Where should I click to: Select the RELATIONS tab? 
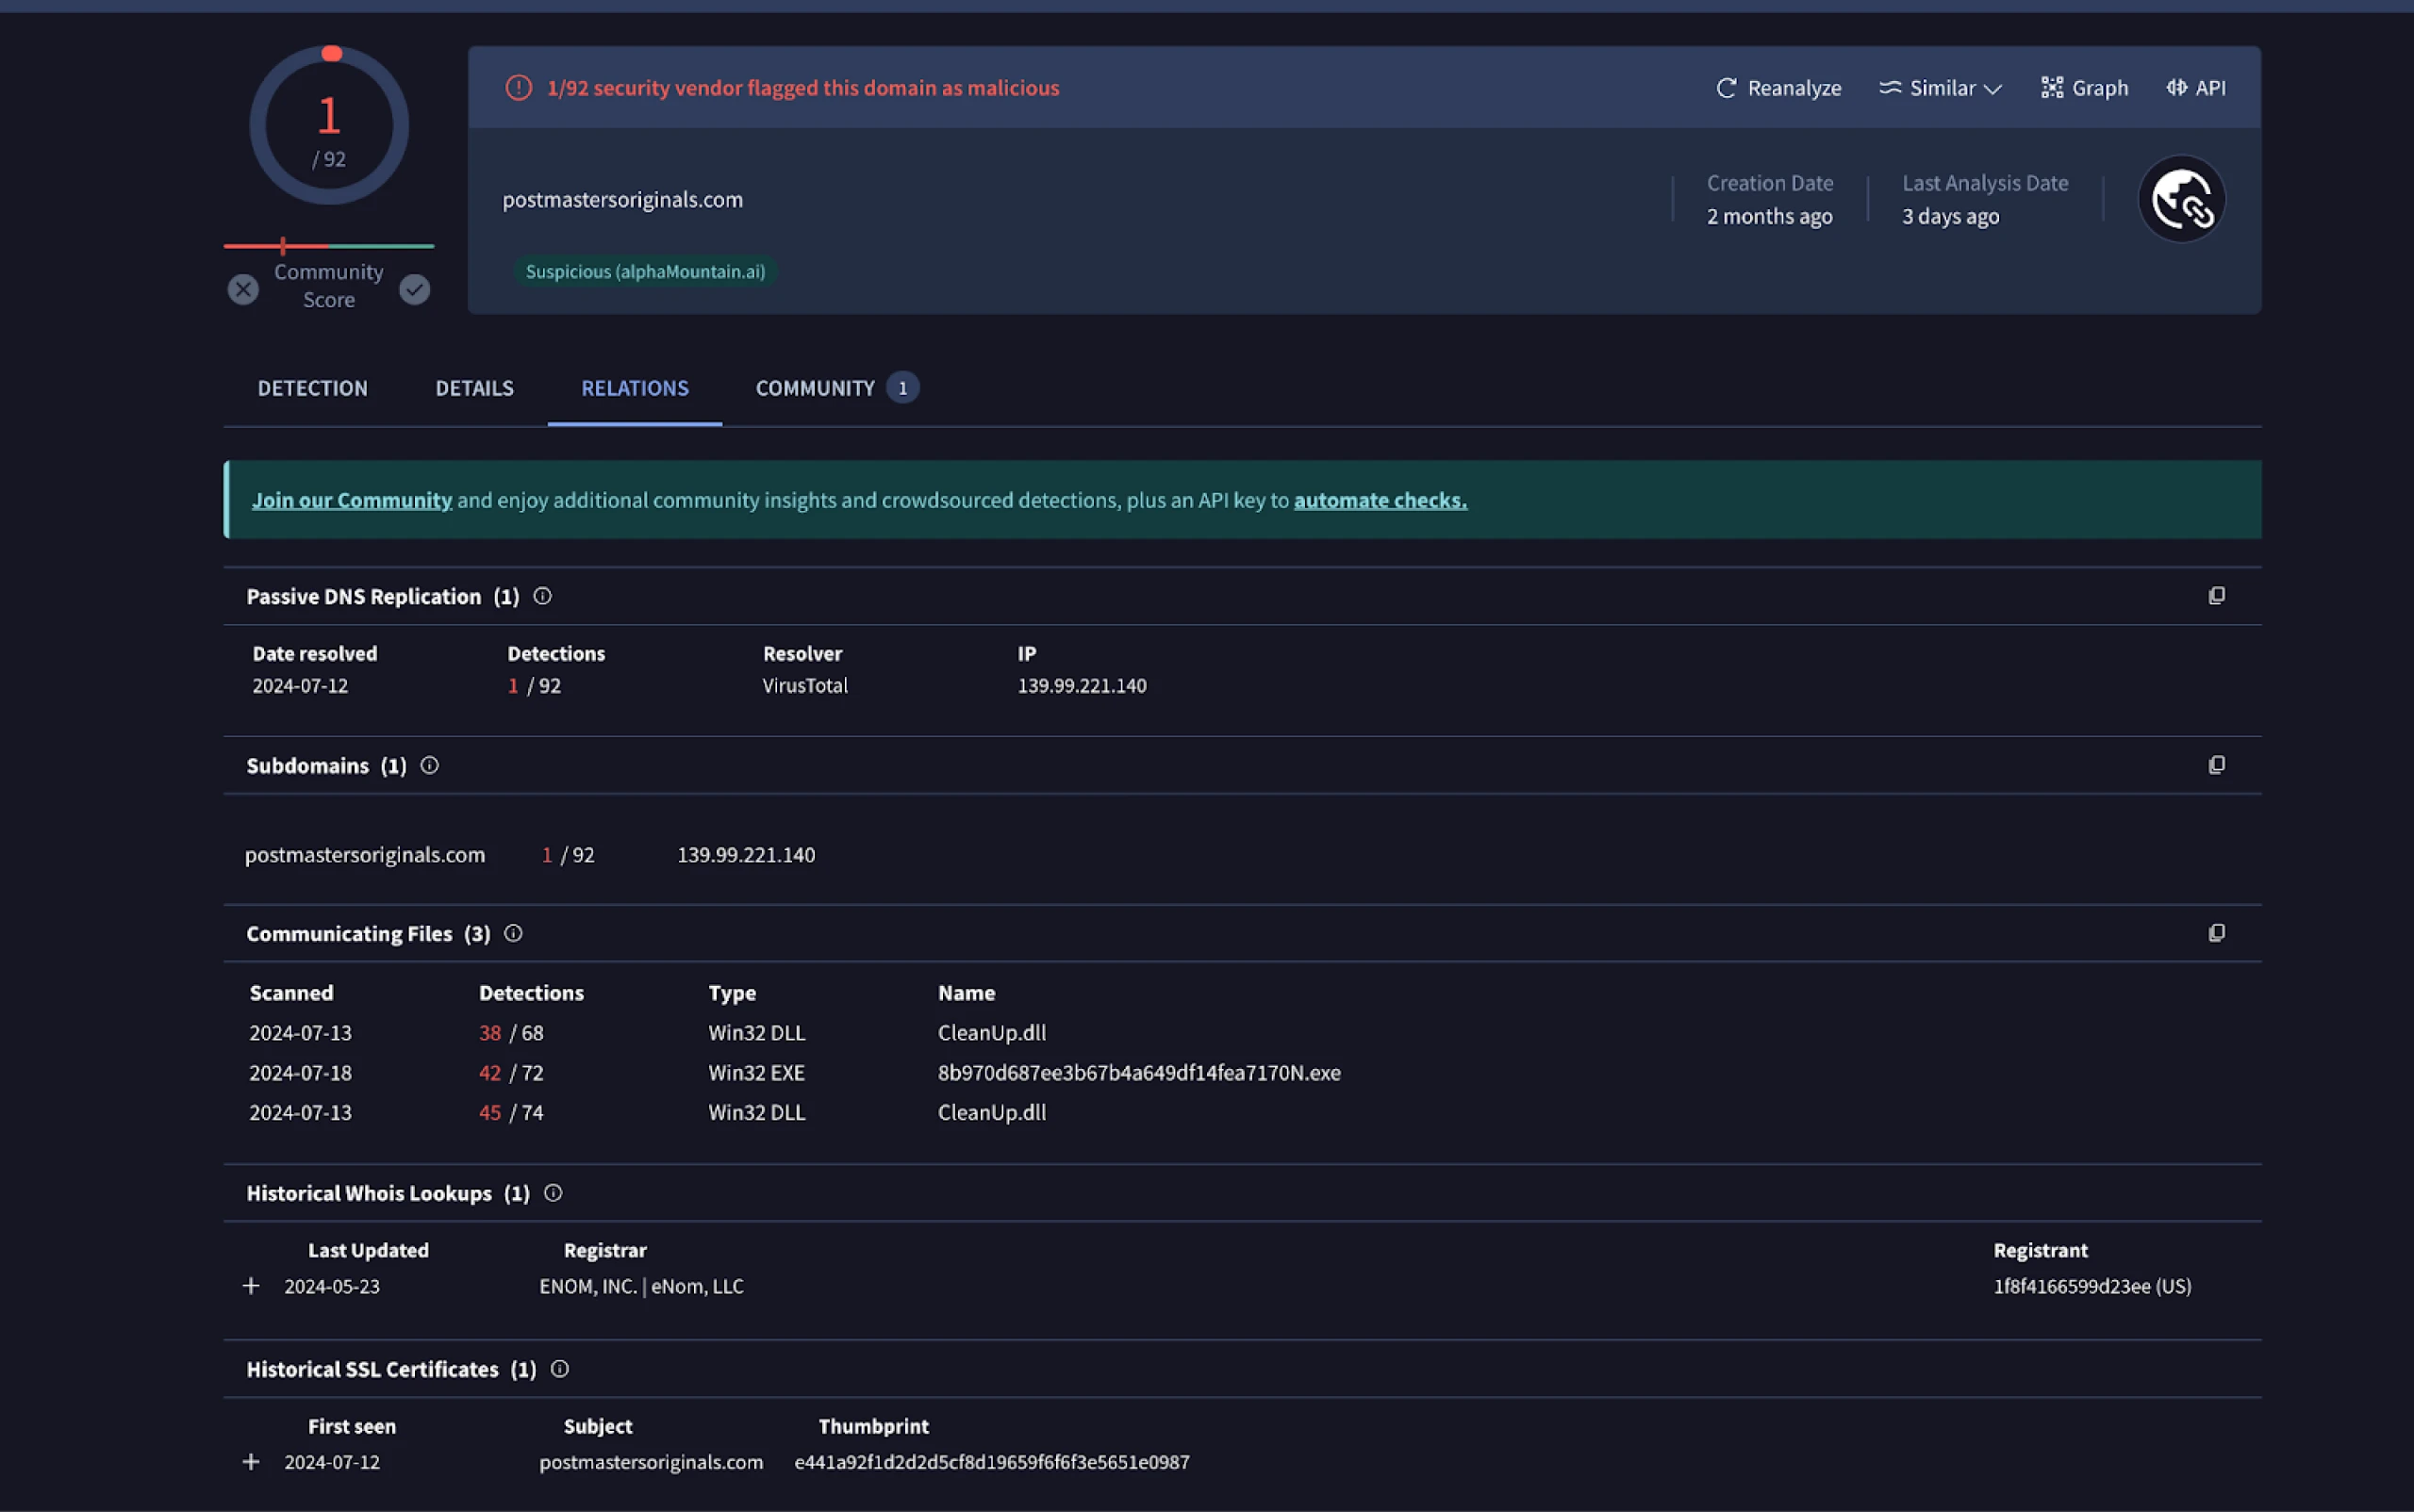click(636, 388)
